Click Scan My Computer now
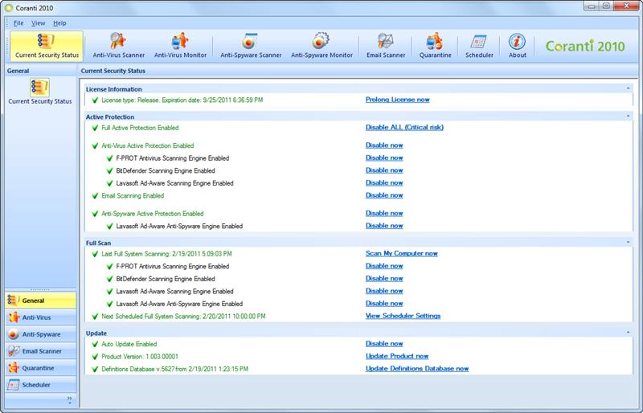The image size is (643, 413). click(x=401, y=253)
